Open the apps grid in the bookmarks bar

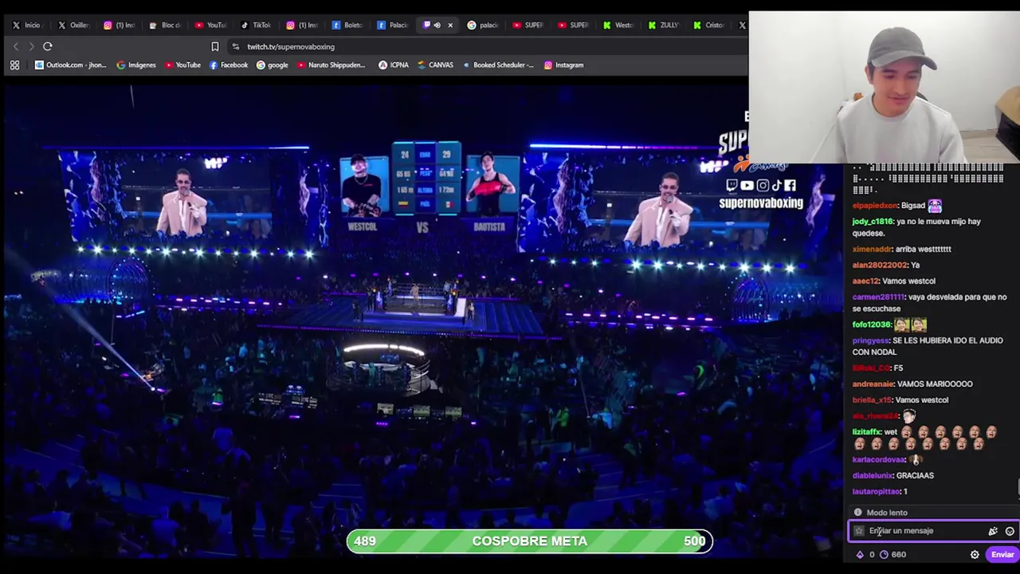click(14, 65)
